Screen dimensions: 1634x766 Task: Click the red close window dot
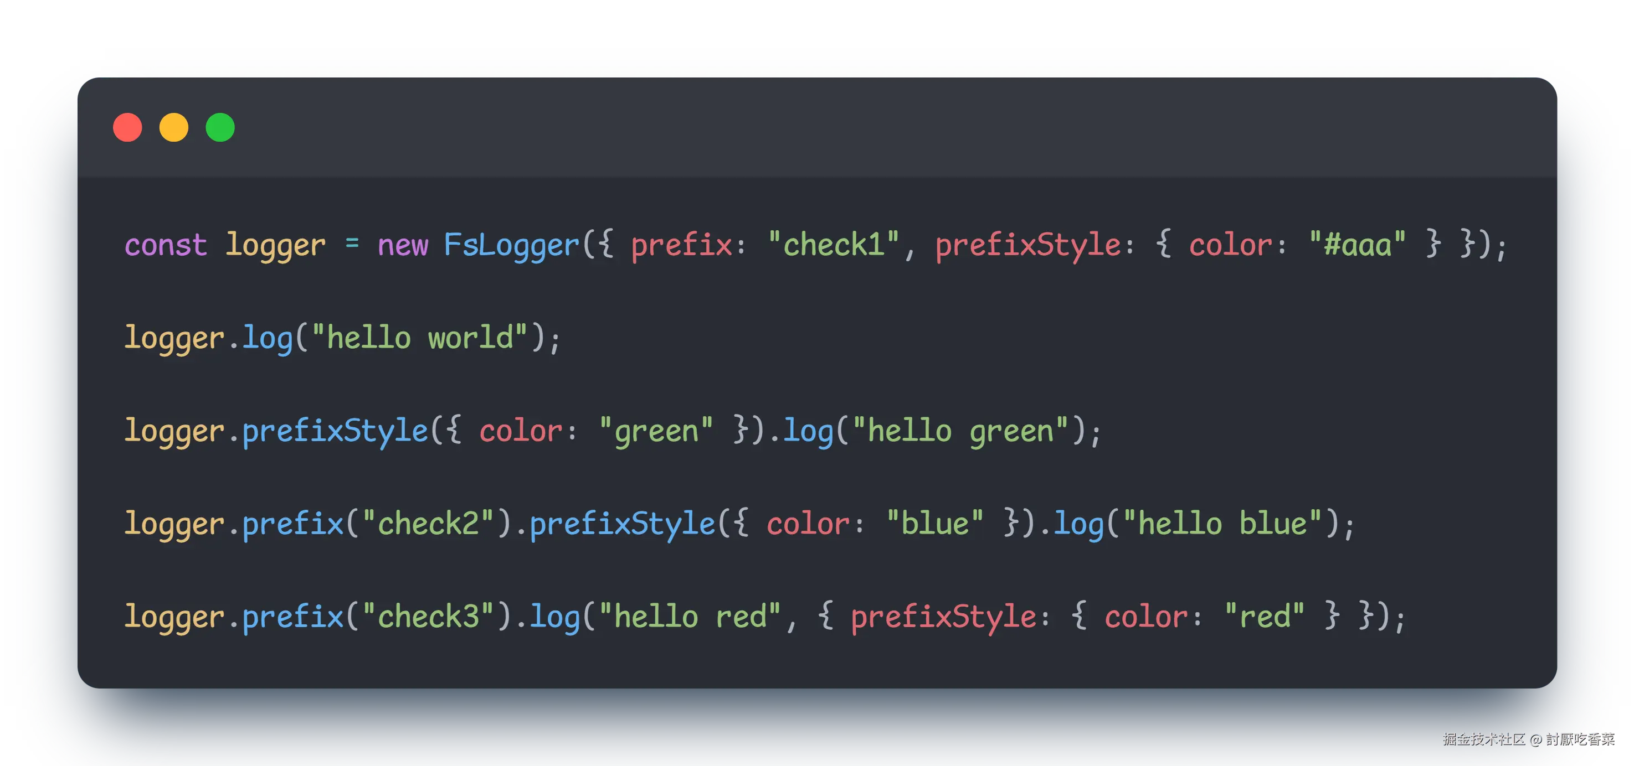pyautogui.click(x=127, y=127)
